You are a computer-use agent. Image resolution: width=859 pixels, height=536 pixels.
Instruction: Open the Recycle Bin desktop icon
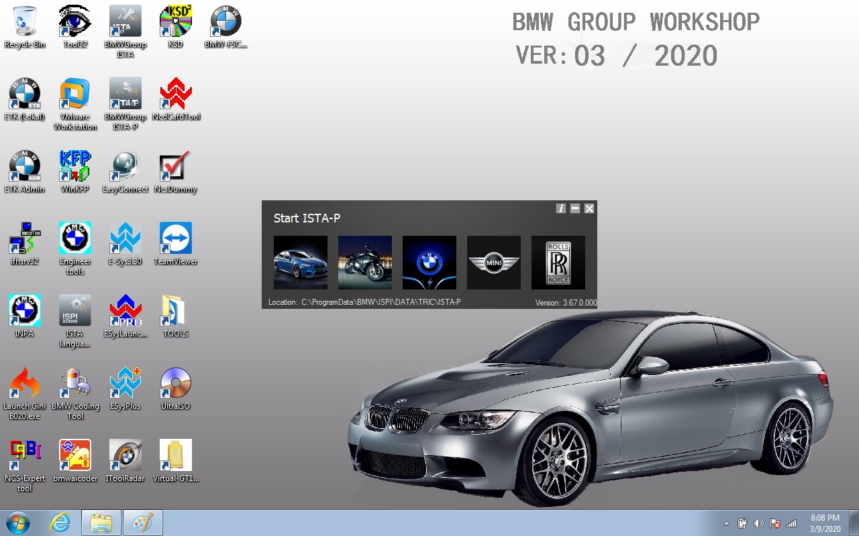(x=25, y=27)
